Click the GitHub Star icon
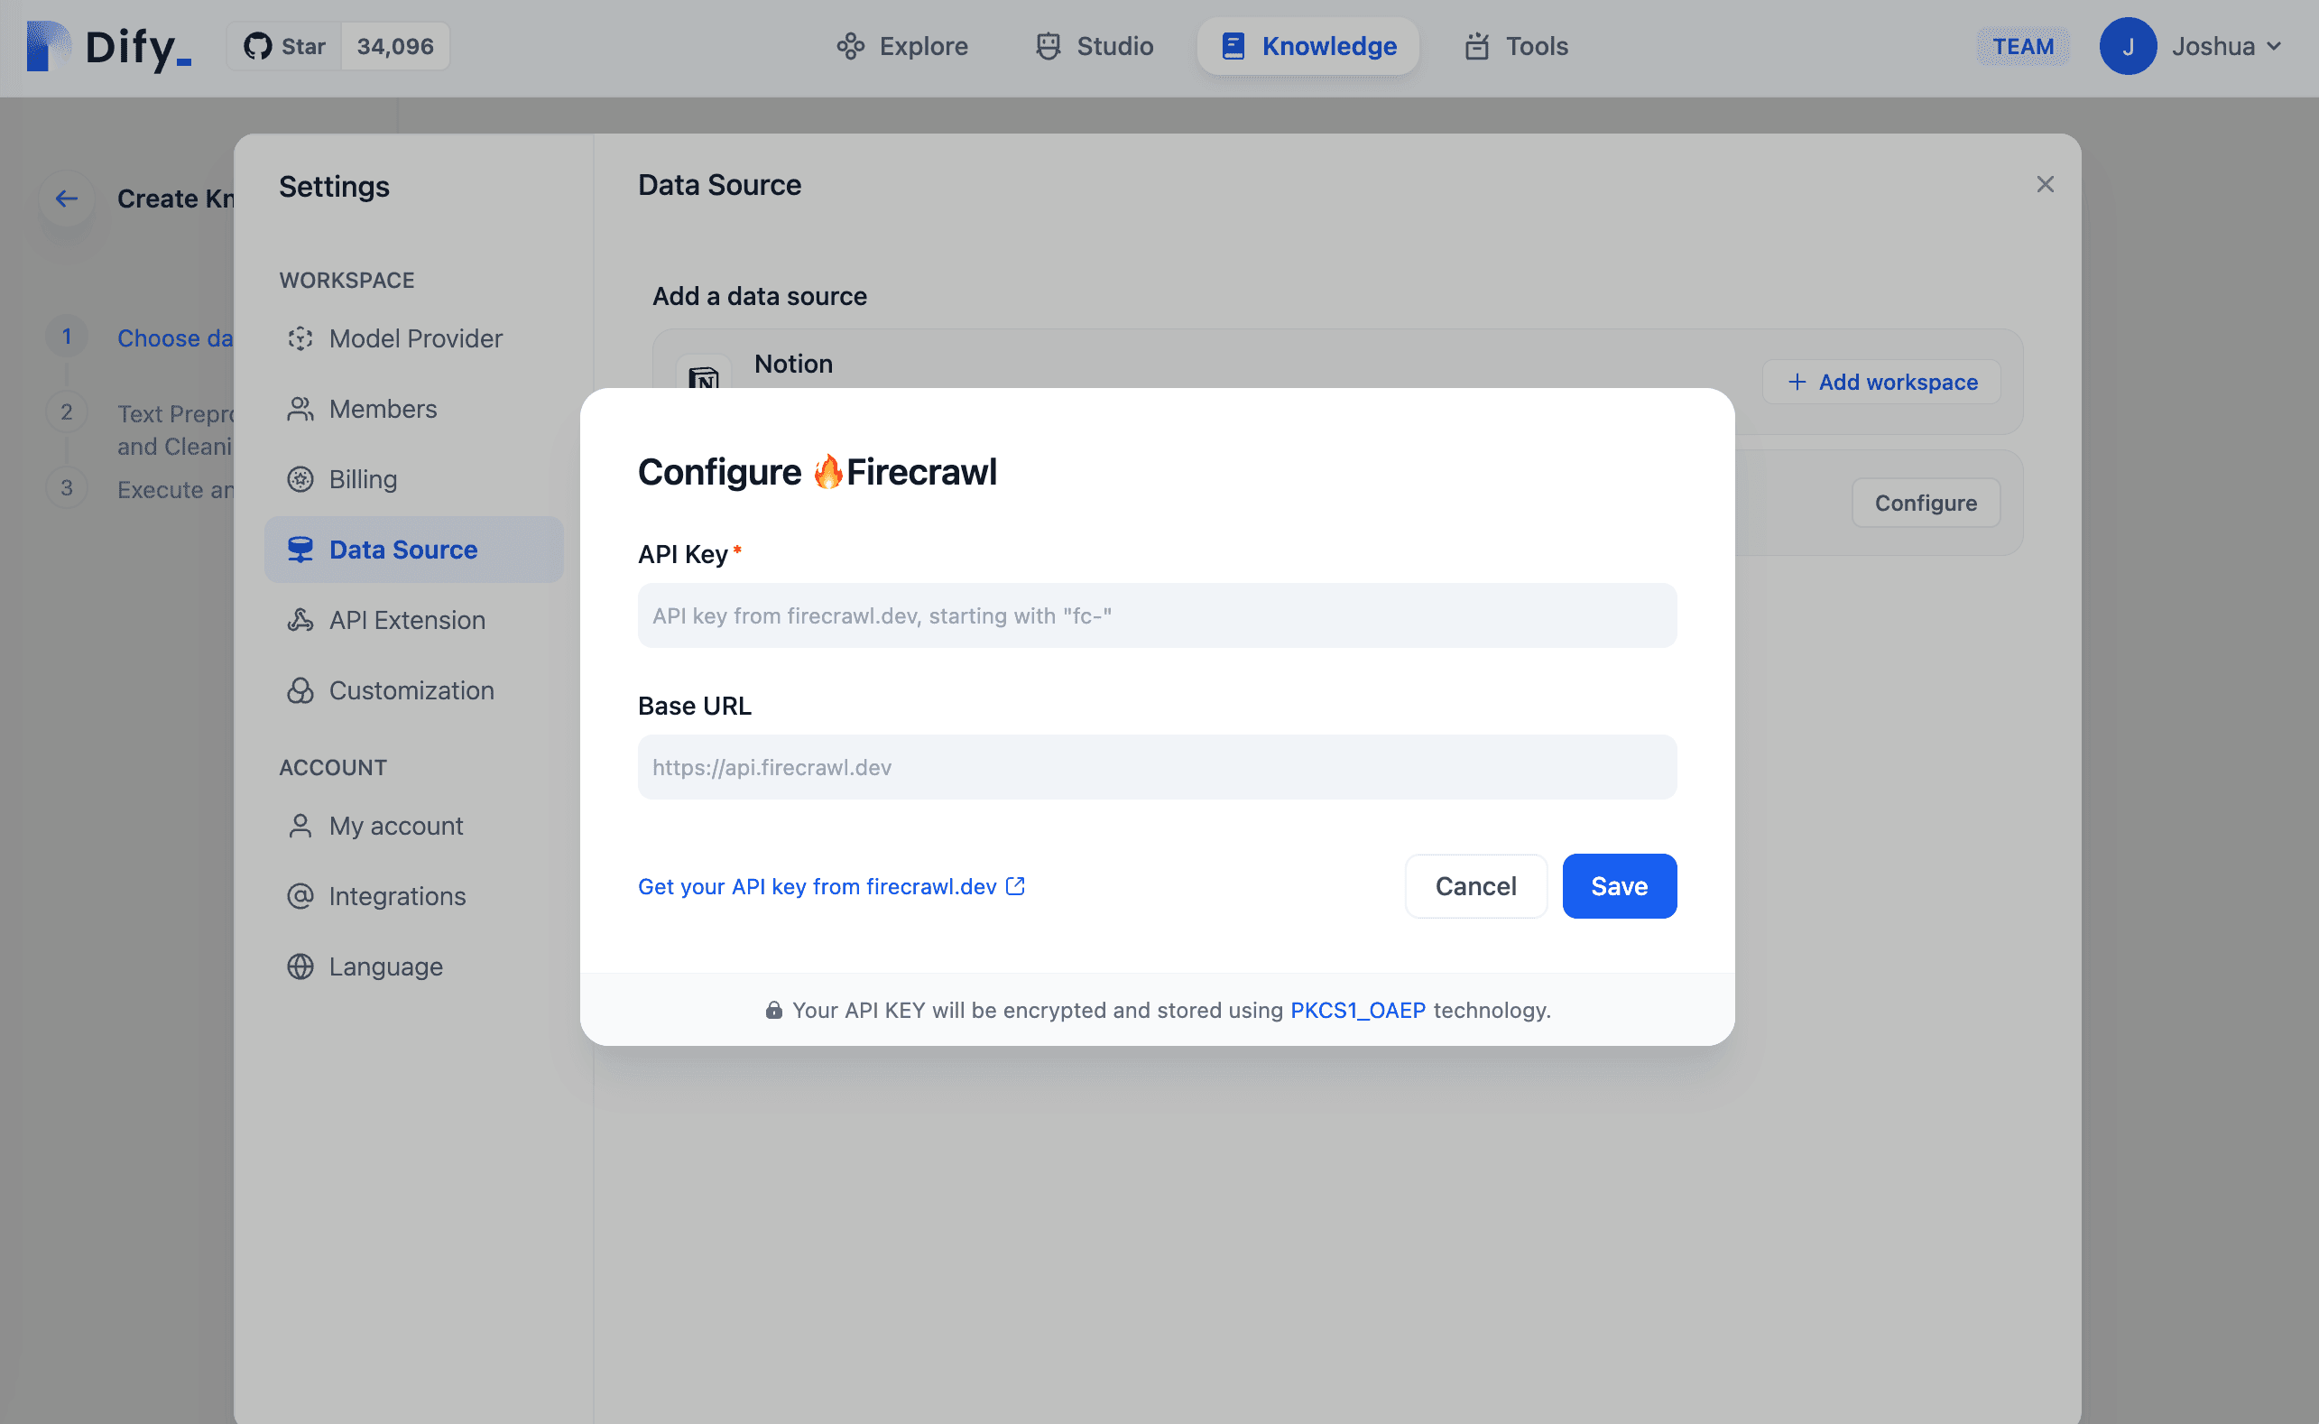The image size is (2319, 1424). pyautogui.click(x=257, y=45)
